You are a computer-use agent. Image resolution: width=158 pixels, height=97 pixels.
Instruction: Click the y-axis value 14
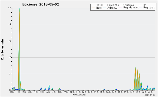click(x=9, y=24)
